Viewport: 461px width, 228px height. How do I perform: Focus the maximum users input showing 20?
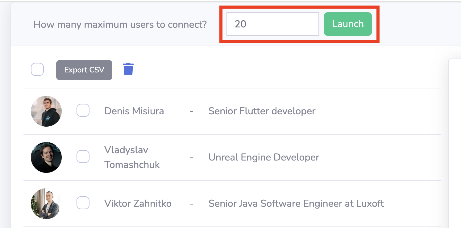(x=273, y=24)
